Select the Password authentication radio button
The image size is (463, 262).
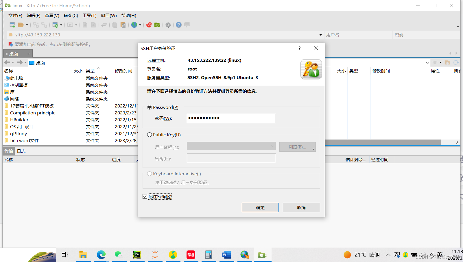coord(150,107)
